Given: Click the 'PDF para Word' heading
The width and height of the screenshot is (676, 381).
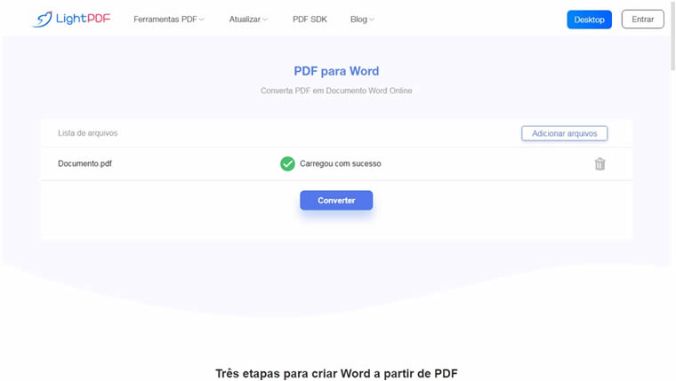Looking at the screenshot, I should tap(336, 71).
